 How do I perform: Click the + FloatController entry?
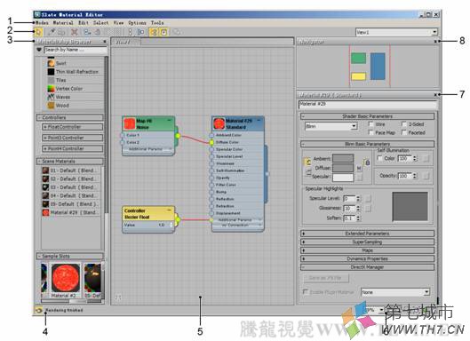coord(73,127)
